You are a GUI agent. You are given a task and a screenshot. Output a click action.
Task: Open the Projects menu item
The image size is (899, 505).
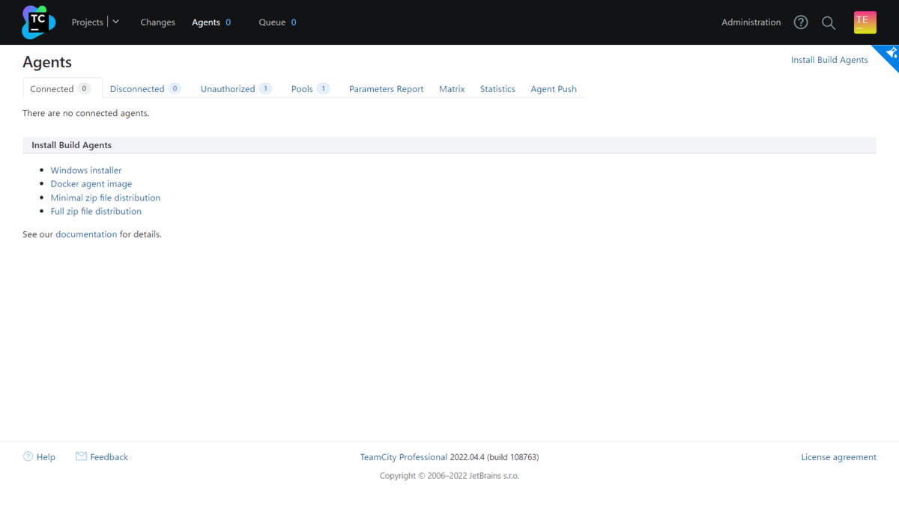tap(87, 22)
